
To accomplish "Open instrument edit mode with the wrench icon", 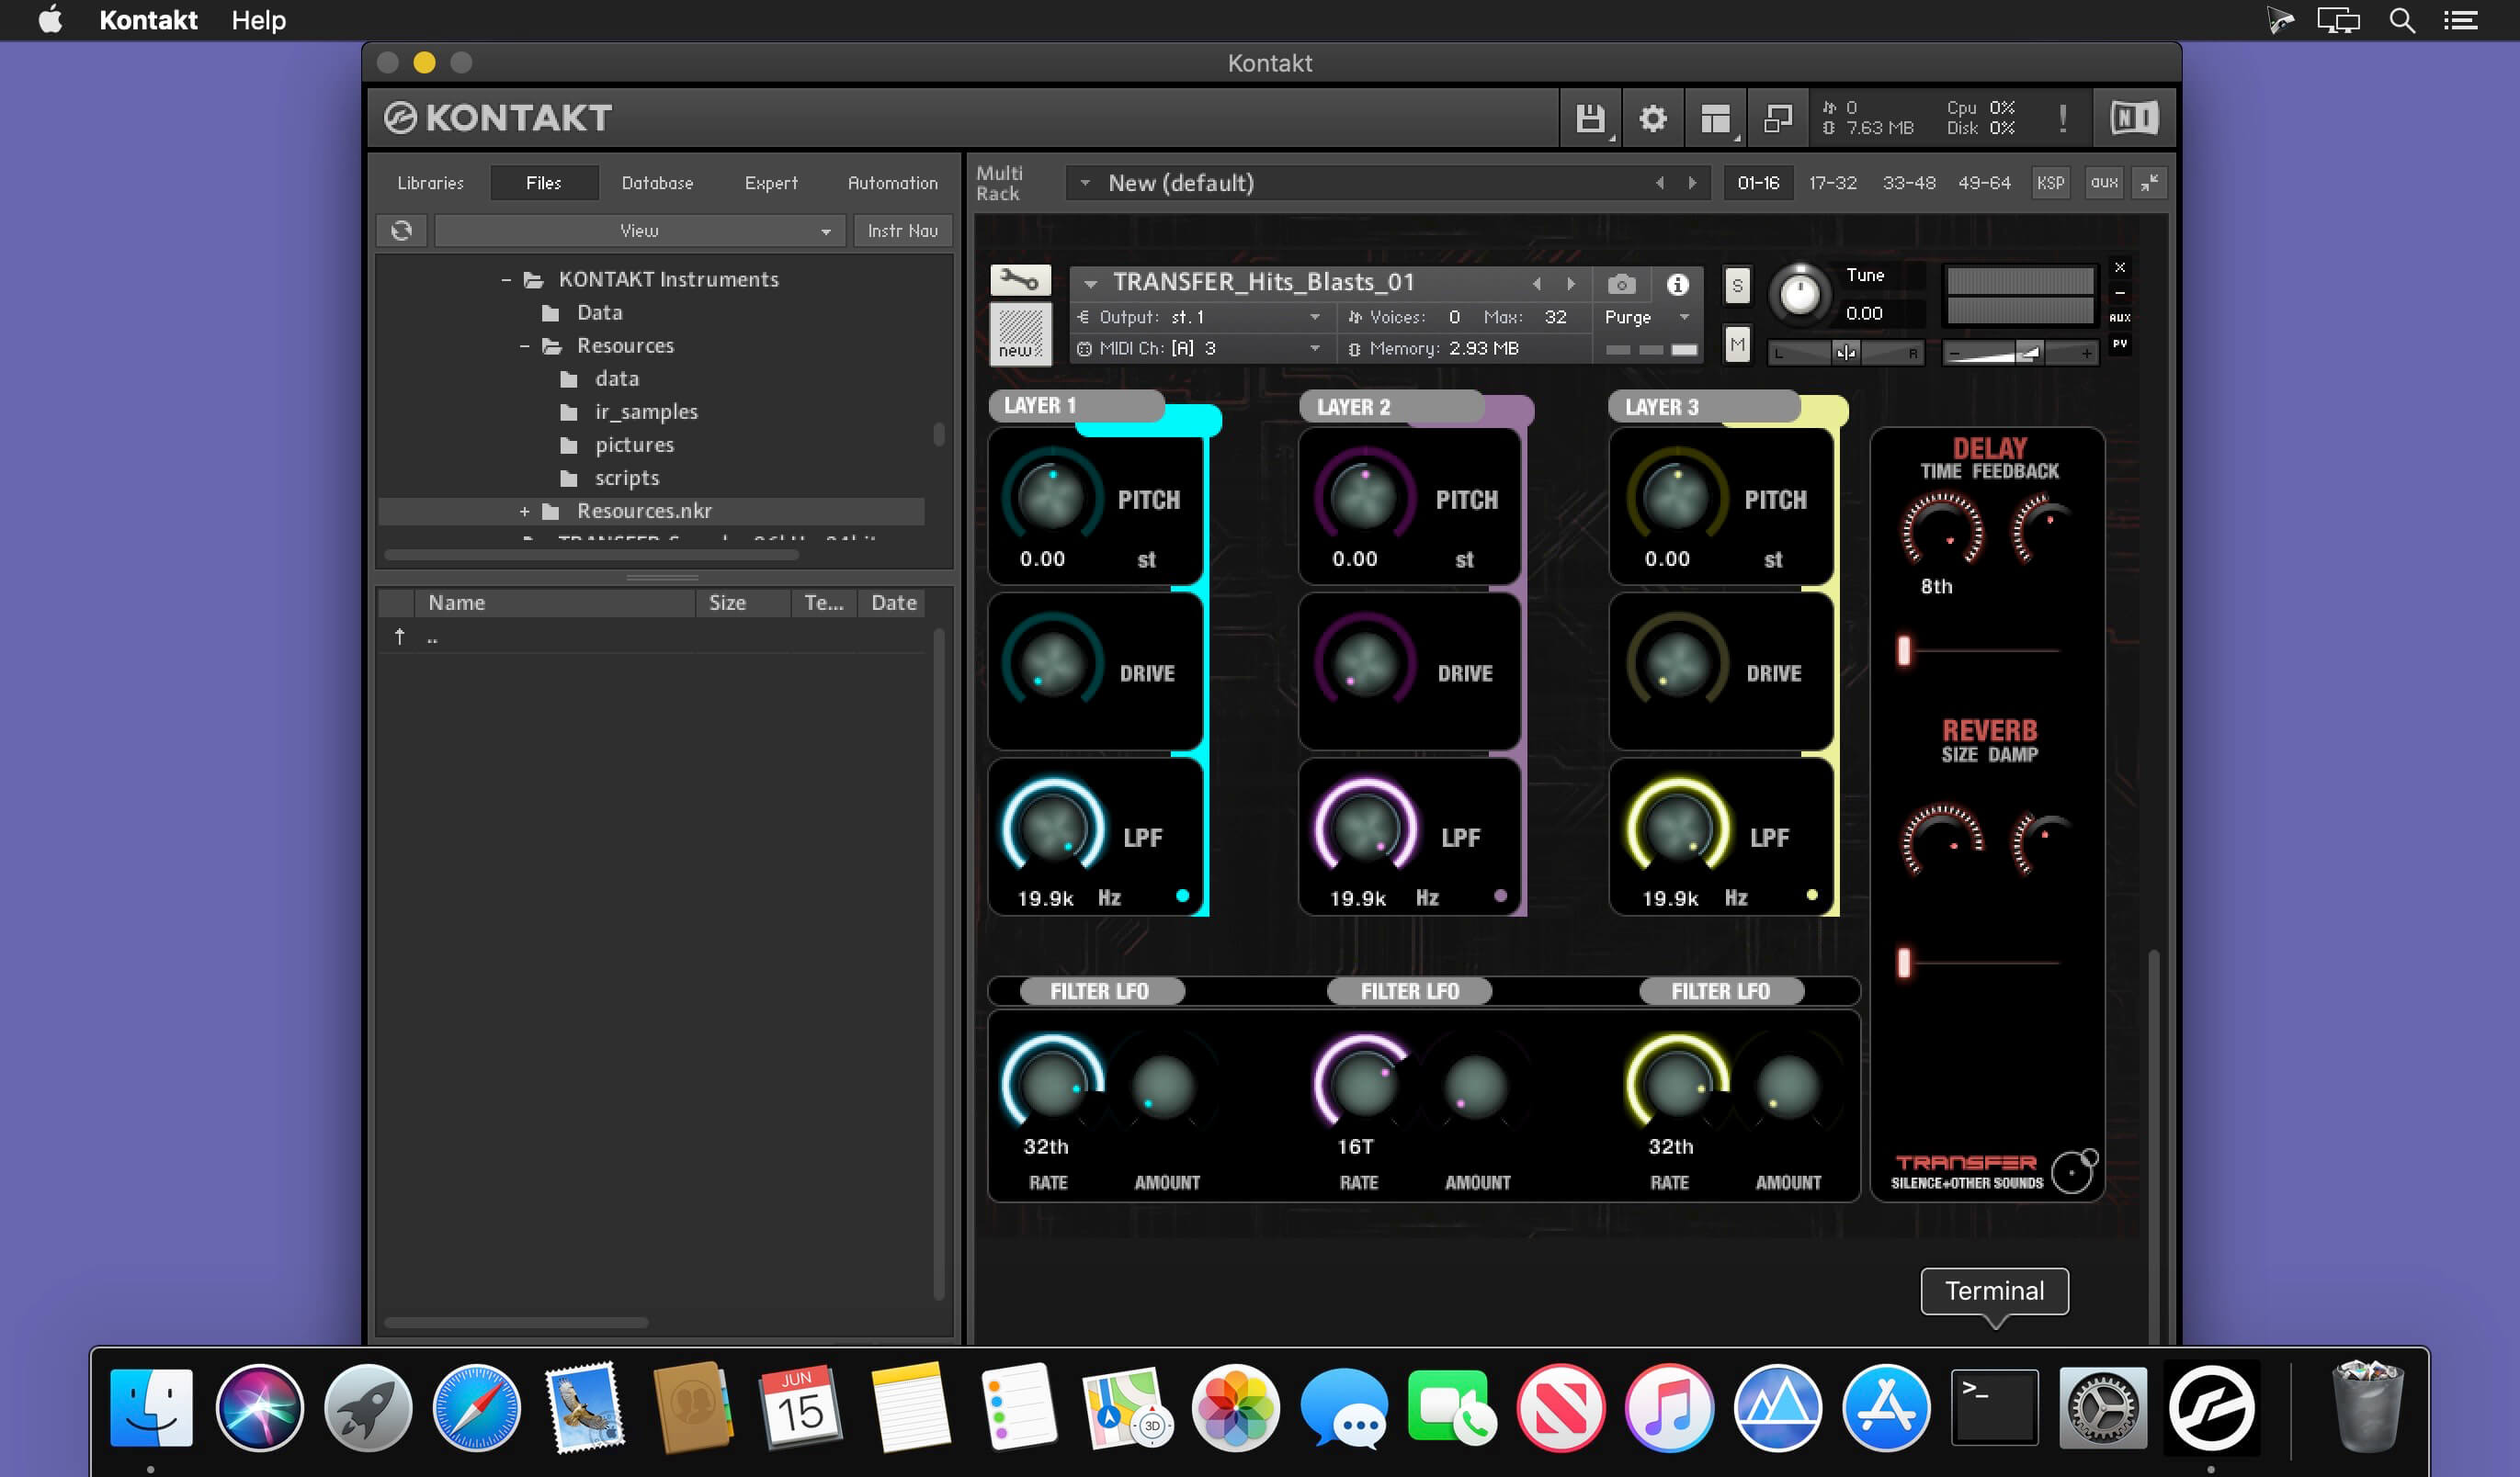I will (x=1020, y=280).
